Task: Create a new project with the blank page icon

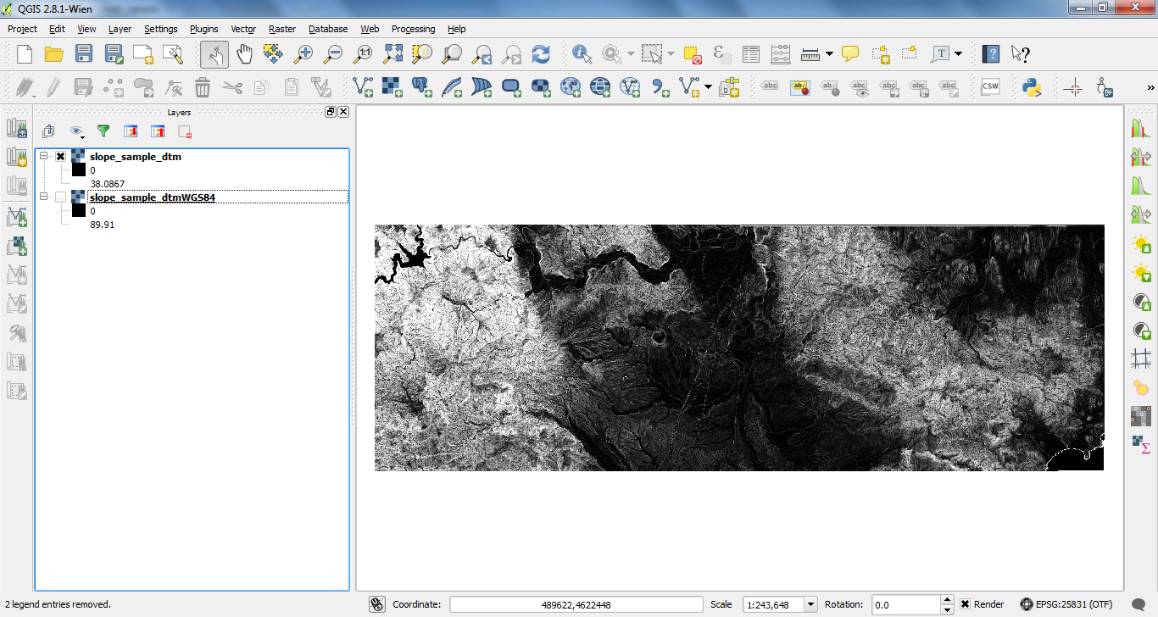Action: [25, 54]
